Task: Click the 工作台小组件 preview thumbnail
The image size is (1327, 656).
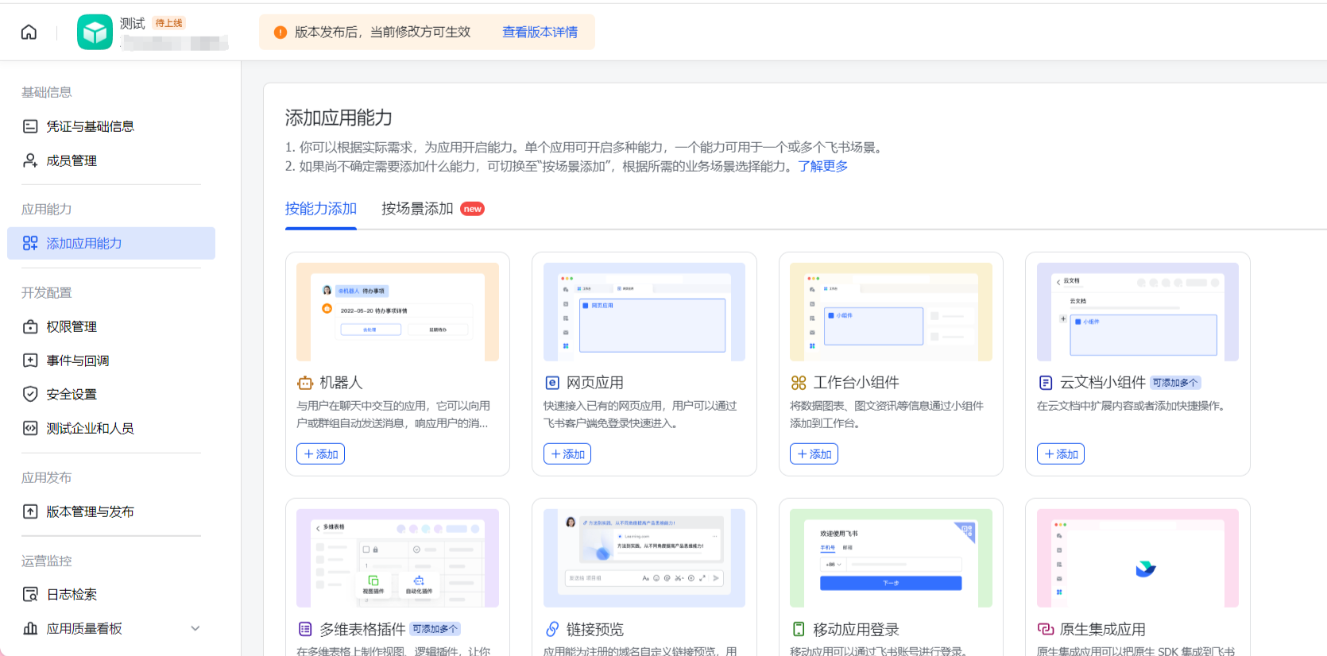Action: (x=891, y=312)
